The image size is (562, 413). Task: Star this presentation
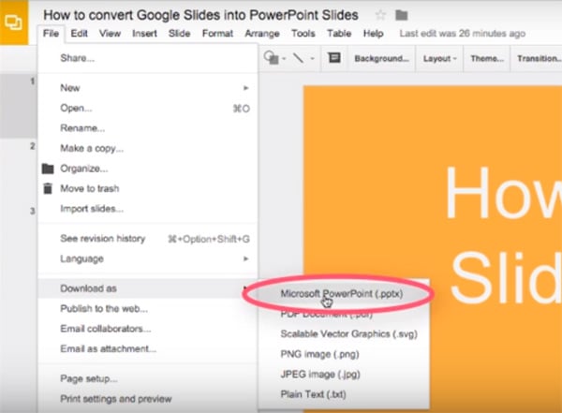tap(380, 15)
